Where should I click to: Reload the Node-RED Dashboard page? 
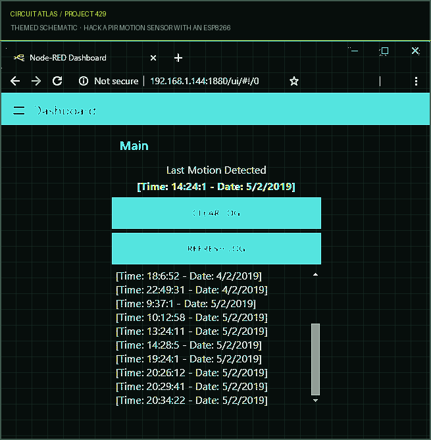[x=57, y=81]
